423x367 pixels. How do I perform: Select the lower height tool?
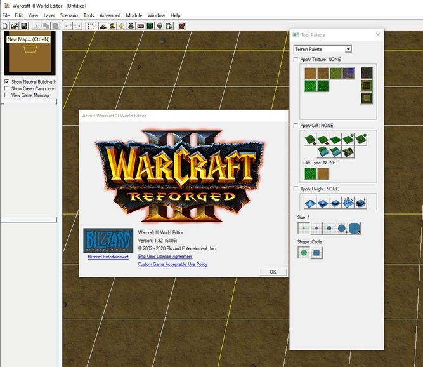[323, 203]
